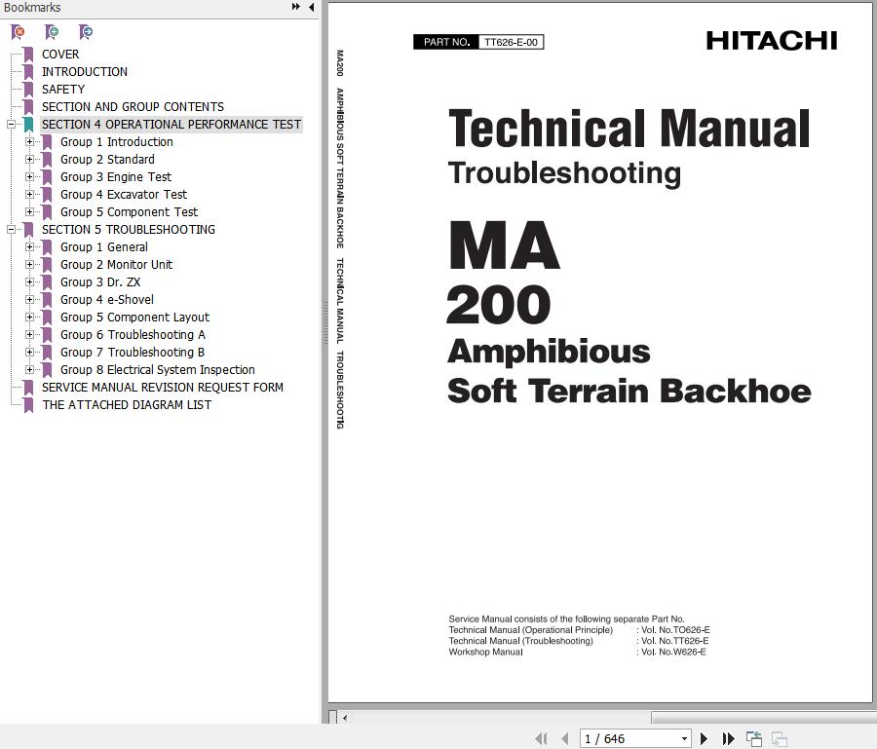Select Group 3 Dr. ZX bookmark
877x749 pixels.
click(100, 281)
